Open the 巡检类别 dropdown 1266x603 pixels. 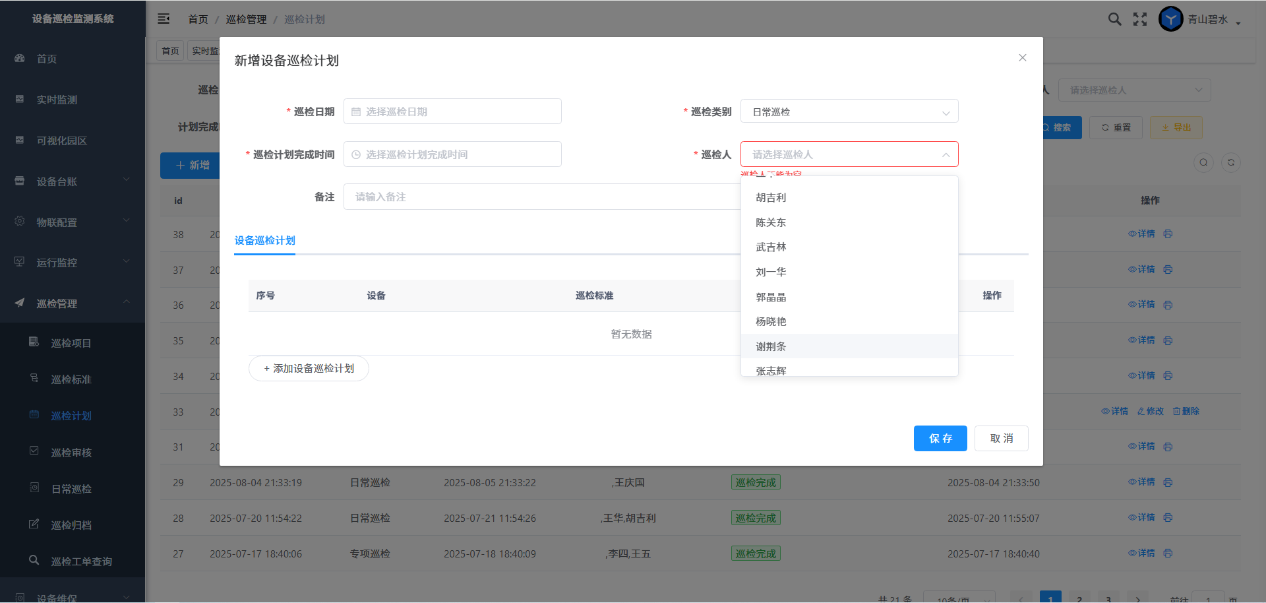(x=849, y=112)
